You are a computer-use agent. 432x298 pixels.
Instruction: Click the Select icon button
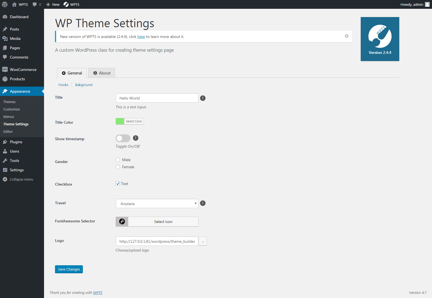point(163,222)
